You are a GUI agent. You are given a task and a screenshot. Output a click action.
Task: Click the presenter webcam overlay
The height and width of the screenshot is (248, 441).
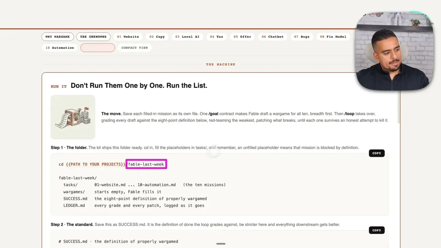tap(394, 51)
